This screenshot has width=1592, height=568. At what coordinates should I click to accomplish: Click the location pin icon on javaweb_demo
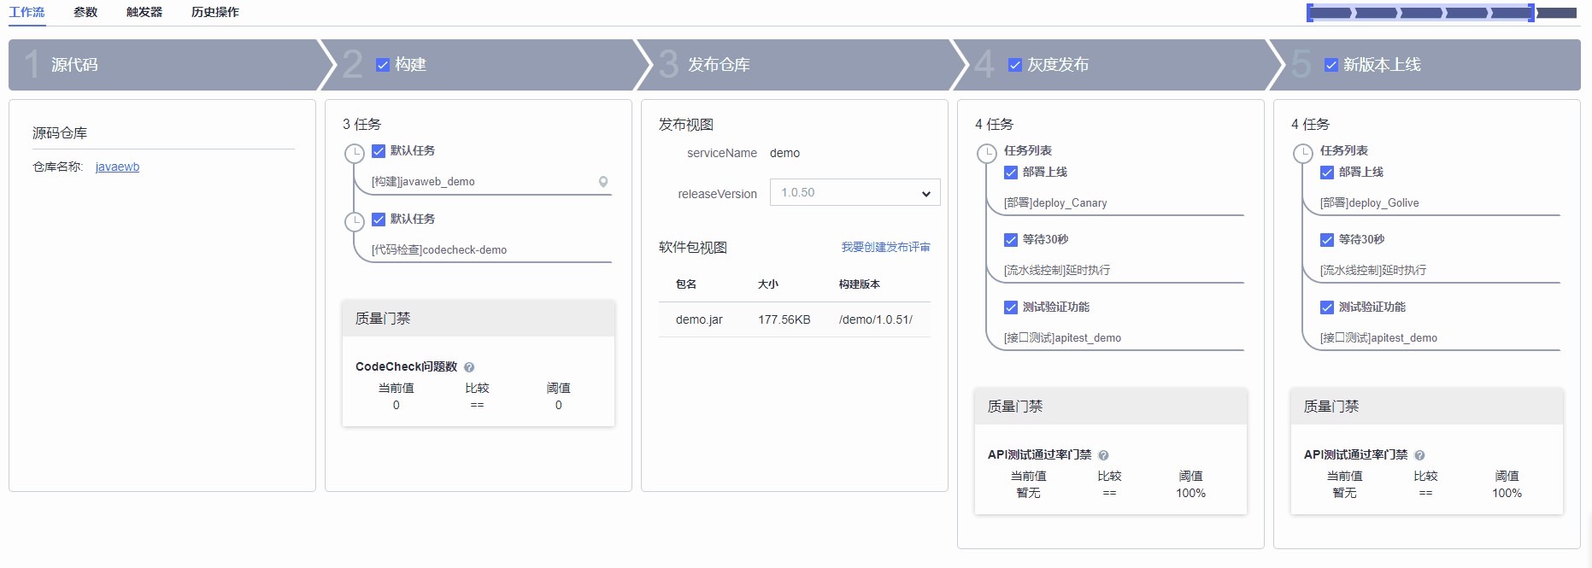(x=603, y=182)
